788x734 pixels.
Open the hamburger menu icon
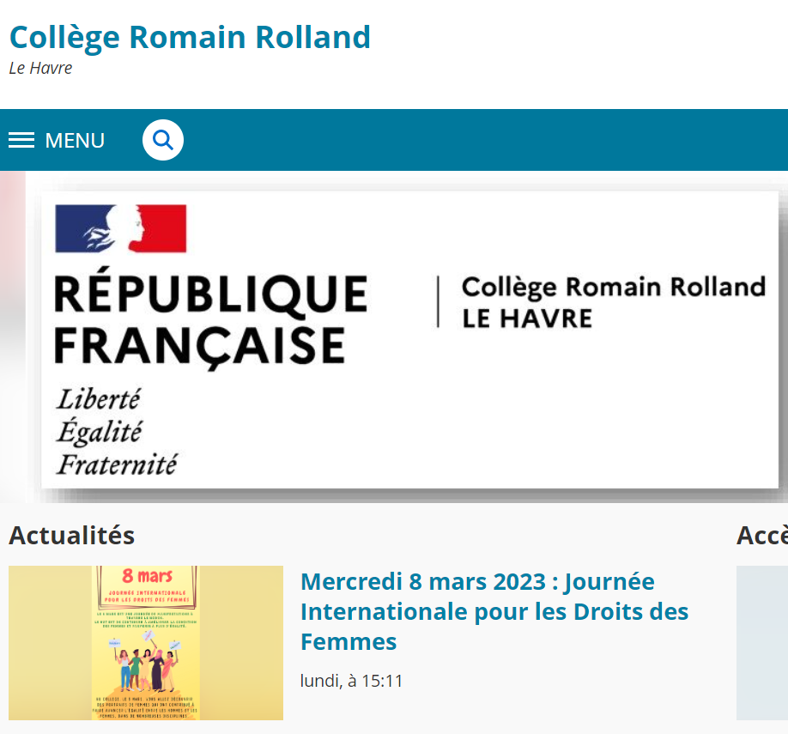click(x=21, y=140)
